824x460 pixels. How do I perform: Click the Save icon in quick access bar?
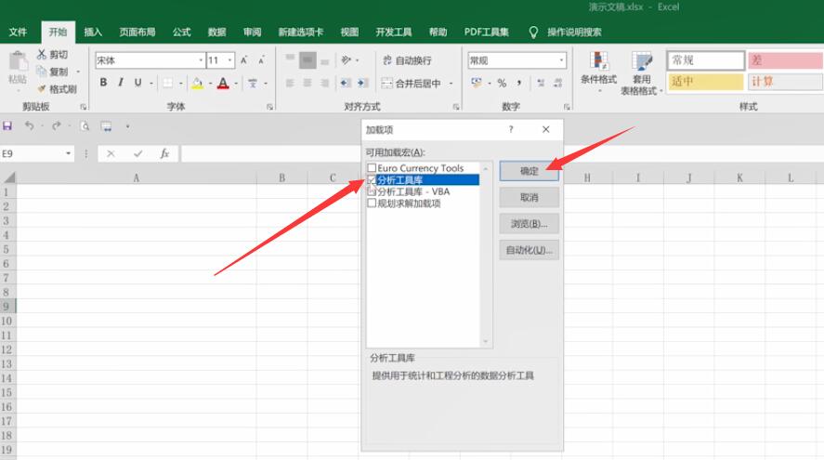[7, 126]
